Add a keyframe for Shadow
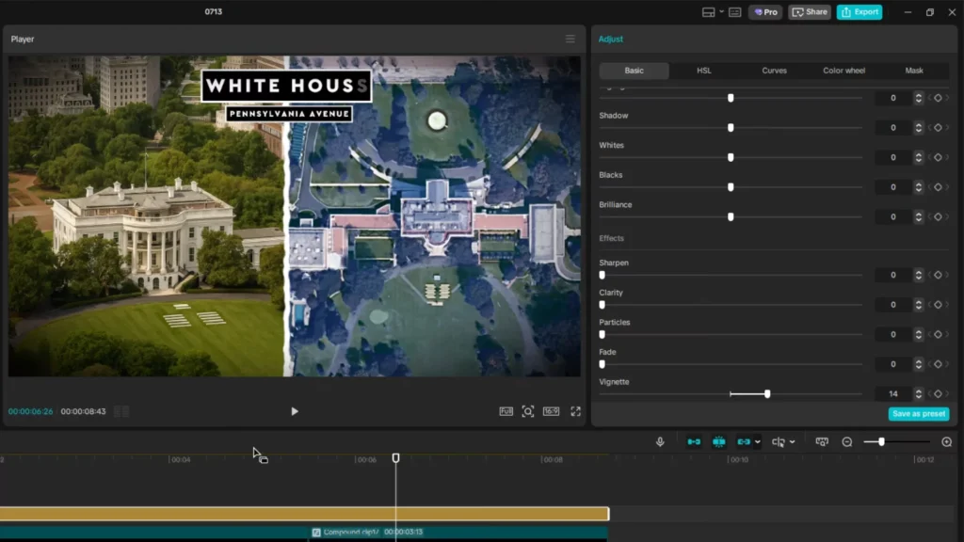The height and width of the screenshot is (542, 964). tap(938, 128)
